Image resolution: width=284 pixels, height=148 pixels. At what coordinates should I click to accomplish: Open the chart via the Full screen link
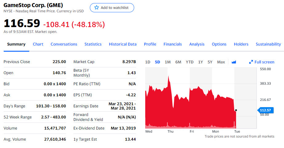point(264,62)
